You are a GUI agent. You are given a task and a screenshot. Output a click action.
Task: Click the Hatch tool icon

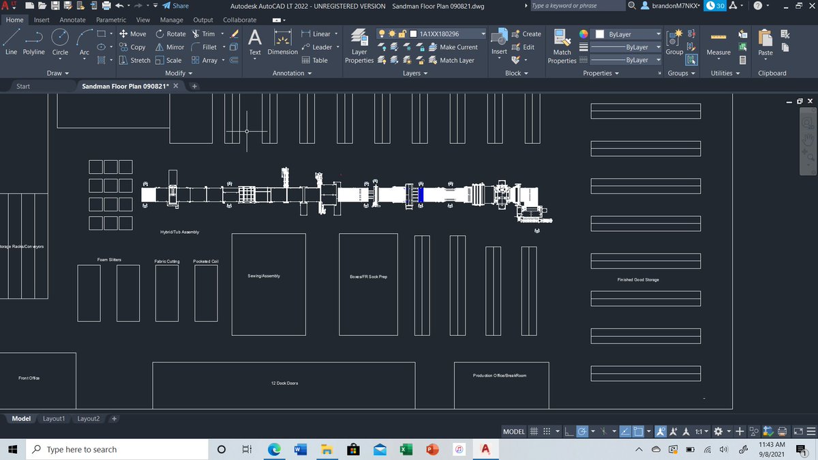tap(102, 60)
